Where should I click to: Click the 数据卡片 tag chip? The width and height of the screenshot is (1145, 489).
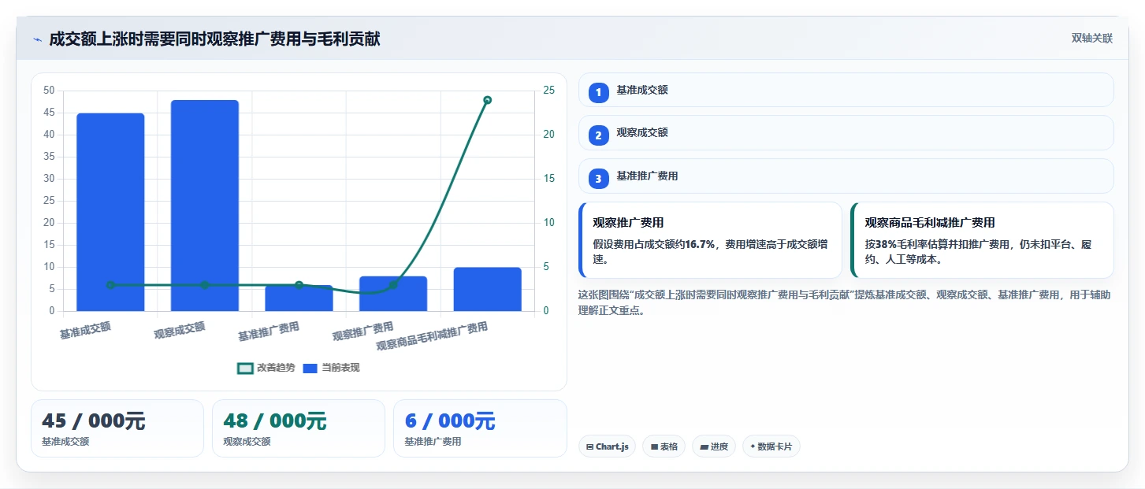771,446
